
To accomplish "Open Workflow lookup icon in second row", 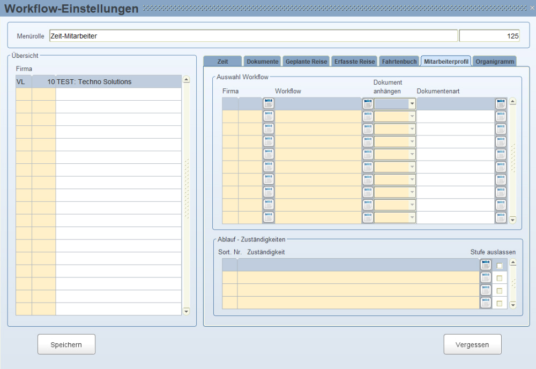I will click(x=269, y=116).
